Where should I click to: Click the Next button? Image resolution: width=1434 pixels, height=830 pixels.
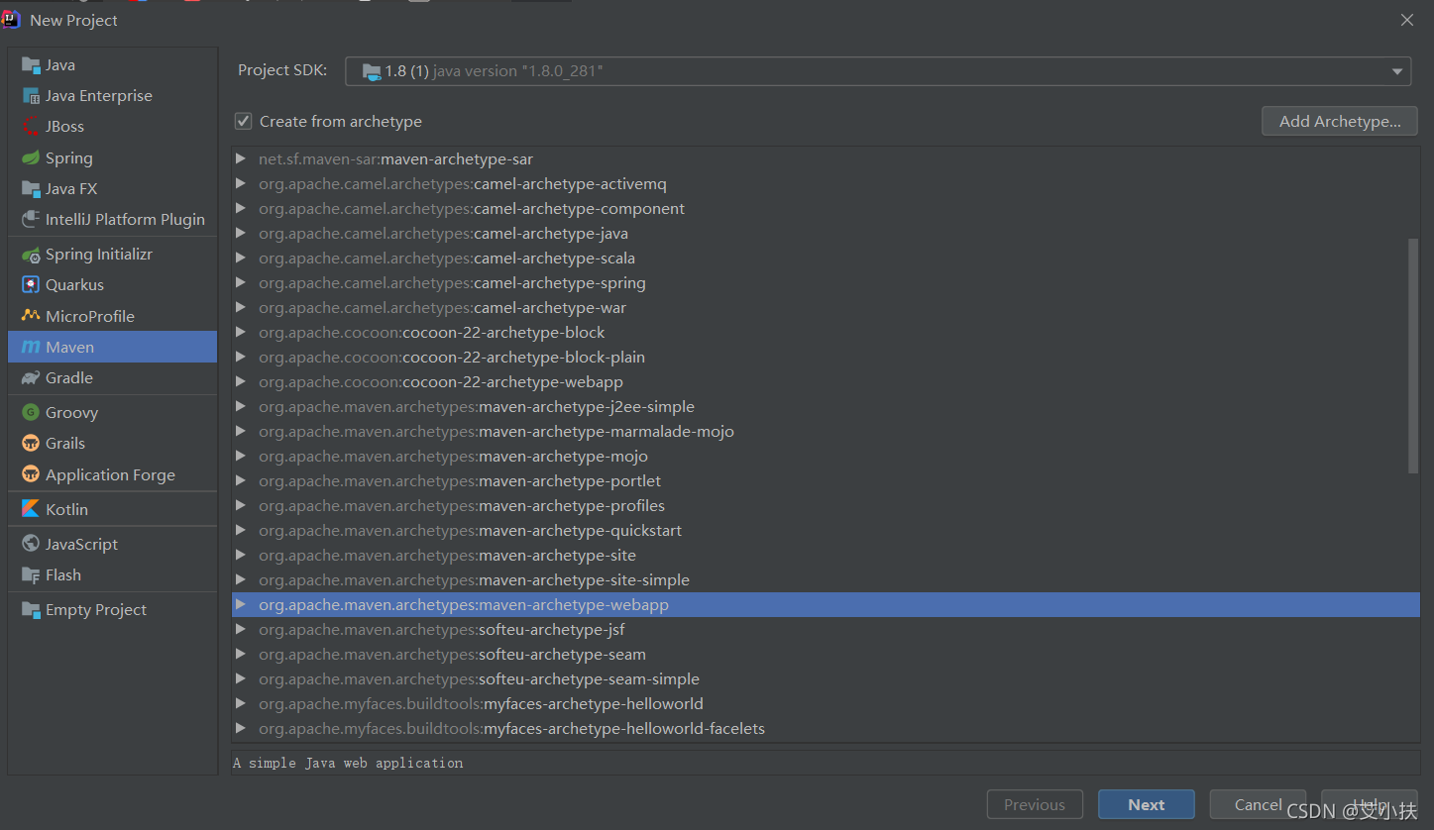(1147, 804)
